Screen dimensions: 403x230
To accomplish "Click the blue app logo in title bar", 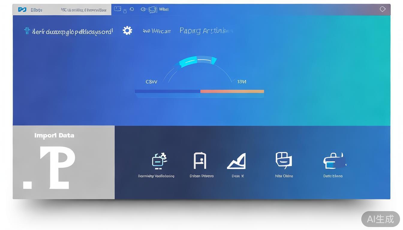I will 22,10.
